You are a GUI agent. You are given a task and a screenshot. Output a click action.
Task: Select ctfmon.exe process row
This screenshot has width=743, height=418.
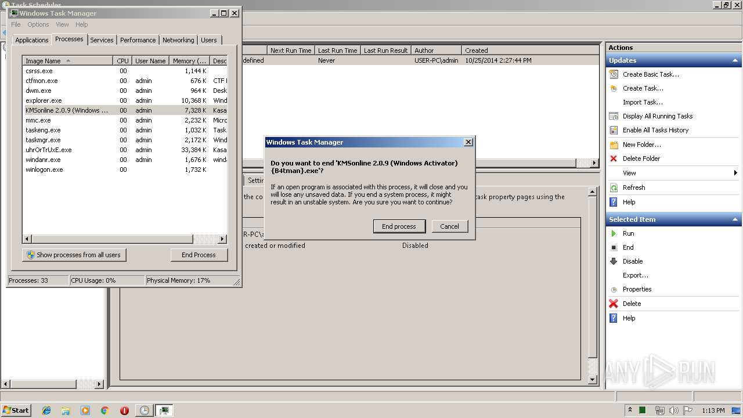click(x=125, y=81)
